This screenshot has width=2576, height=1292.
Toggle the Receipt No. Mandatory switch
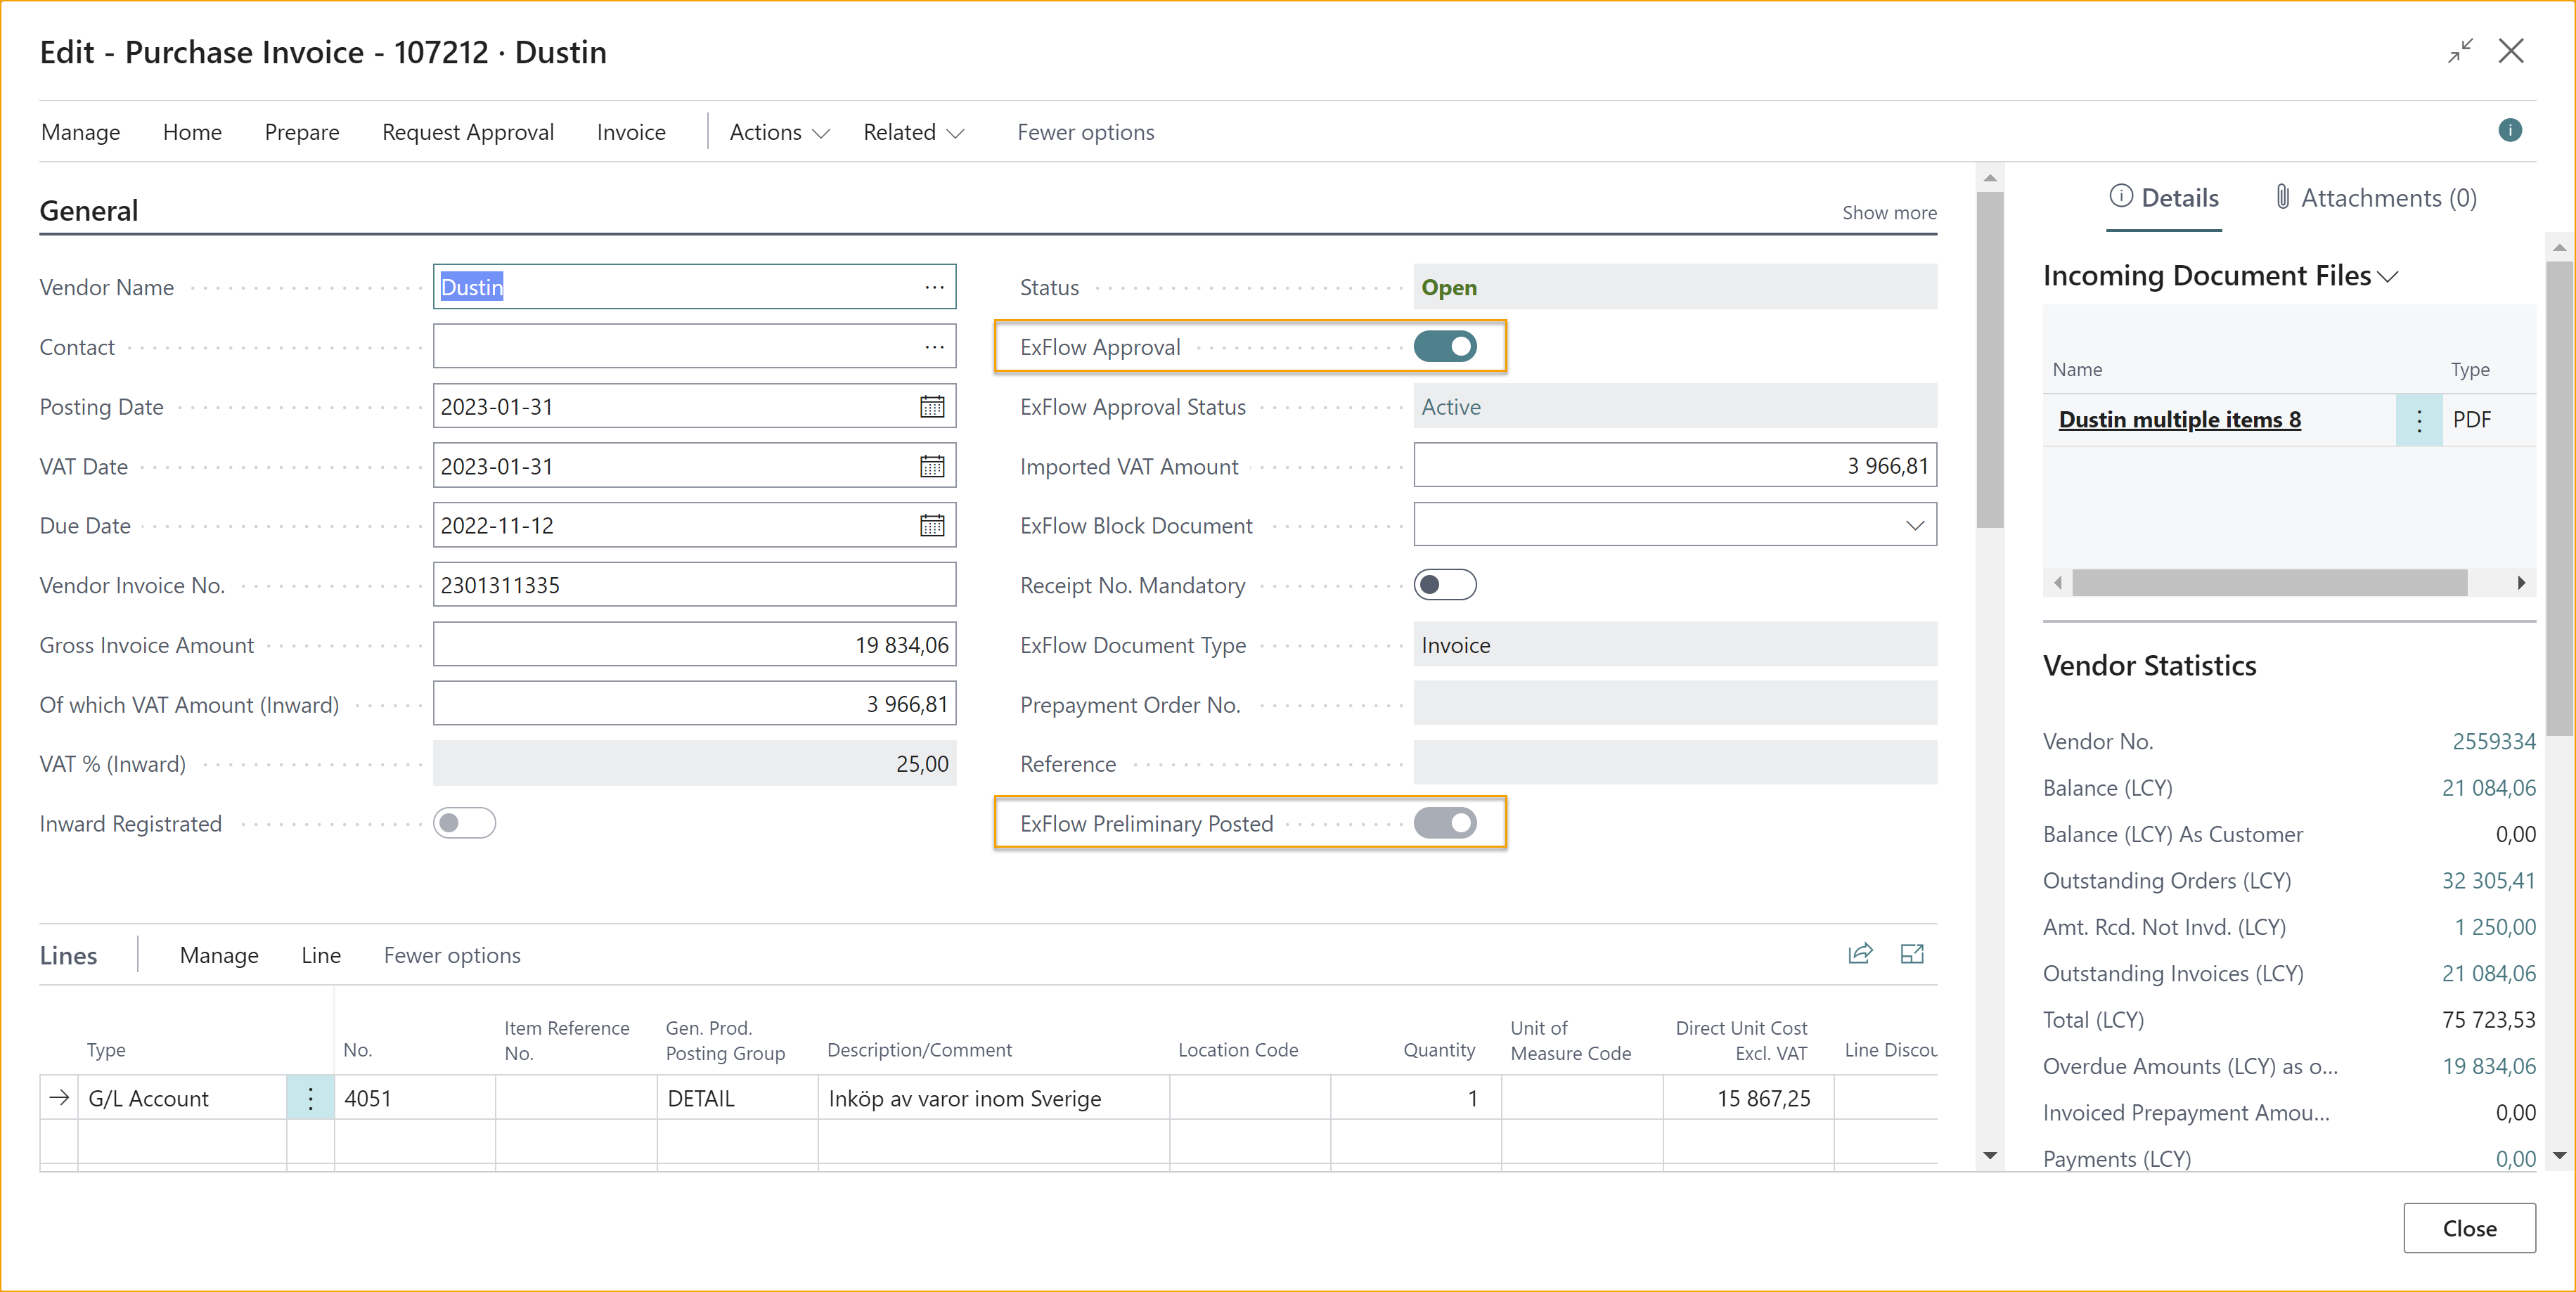point(1447,583)
